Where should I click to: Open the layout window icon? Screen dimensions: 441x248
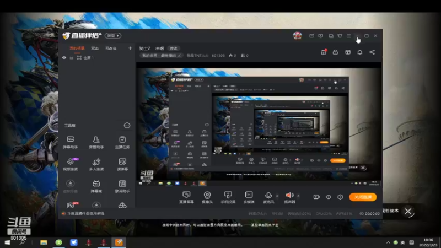(348, 52)
